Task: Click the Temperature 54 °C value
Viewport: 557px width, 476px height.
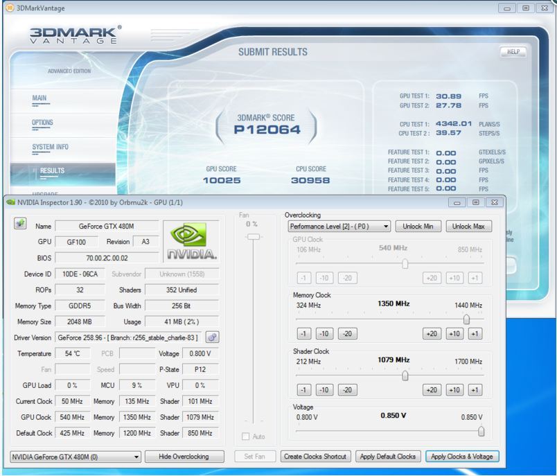Action: (73, 353)
